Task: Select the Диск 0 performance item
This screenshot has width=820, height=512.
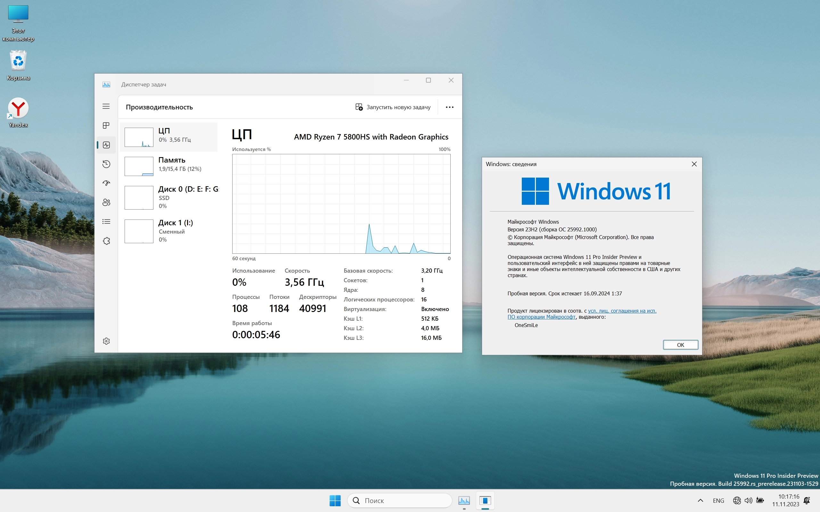Action: pyautogui.click(x=171, y=197)
